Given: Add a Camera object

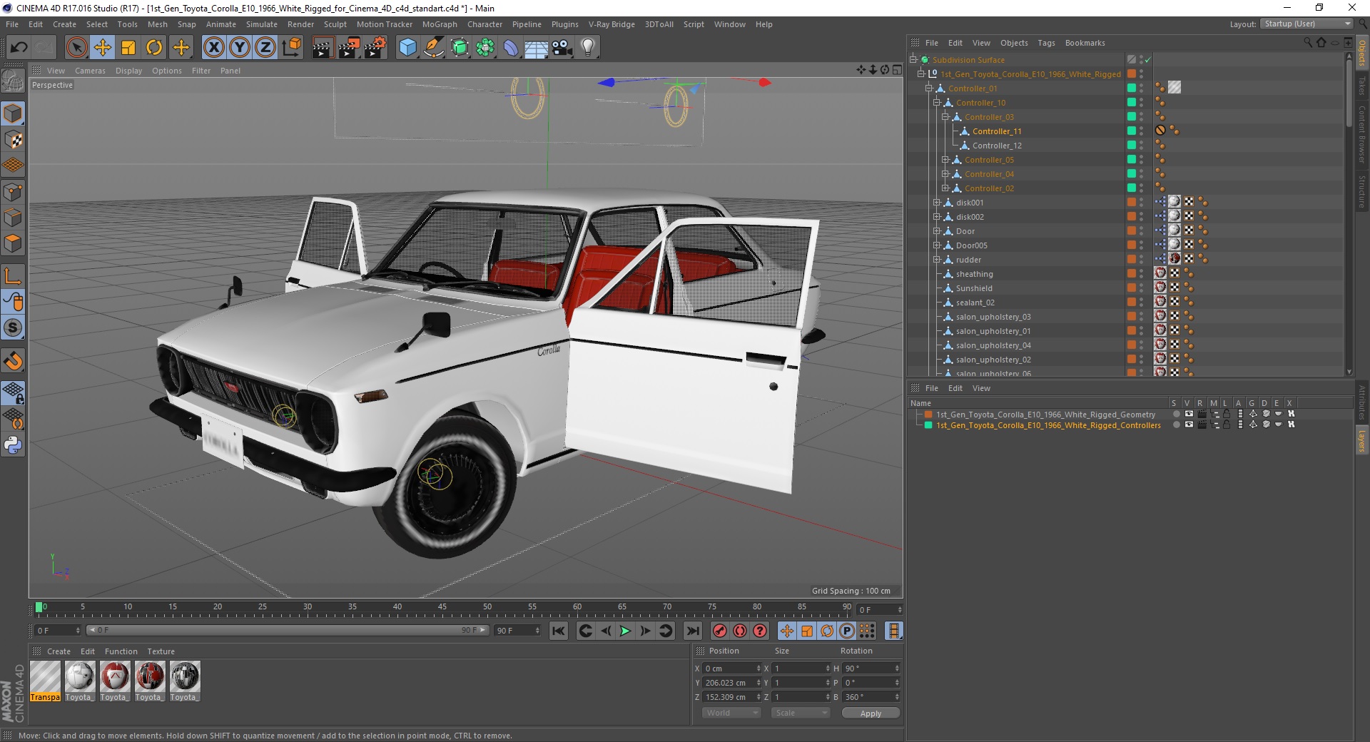Looking at the screenshot, I should pyautogui.click(x=562, y=48).
